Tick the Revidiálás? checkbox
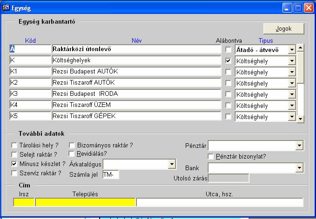This screenshot has height=219, width=316. coord(71,154)
